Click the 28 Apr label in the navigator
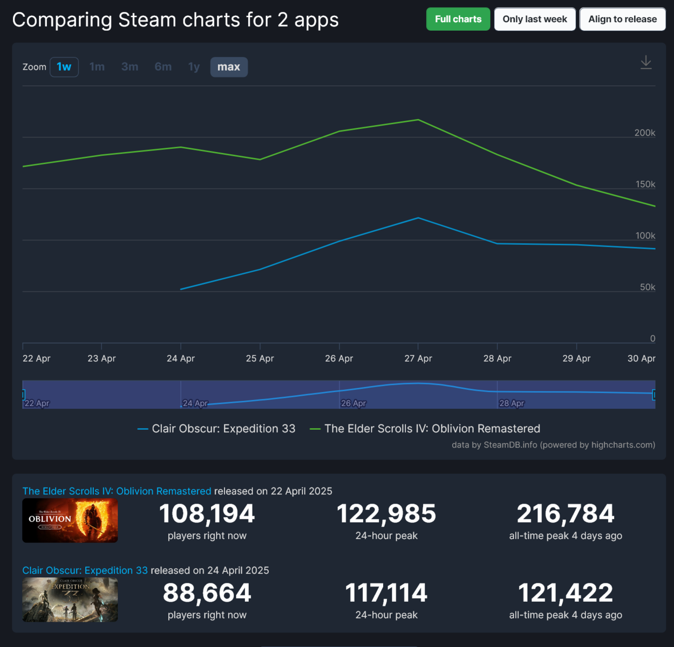This screenshot has width=674, height=647. click(x=512, y=403)
